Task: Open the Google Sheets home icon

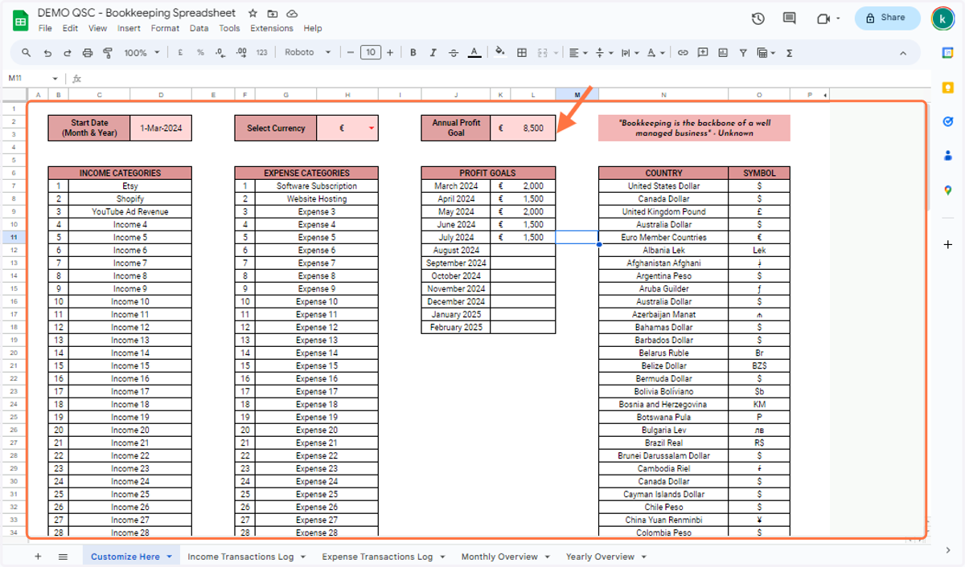Action: tap(20, 19)
